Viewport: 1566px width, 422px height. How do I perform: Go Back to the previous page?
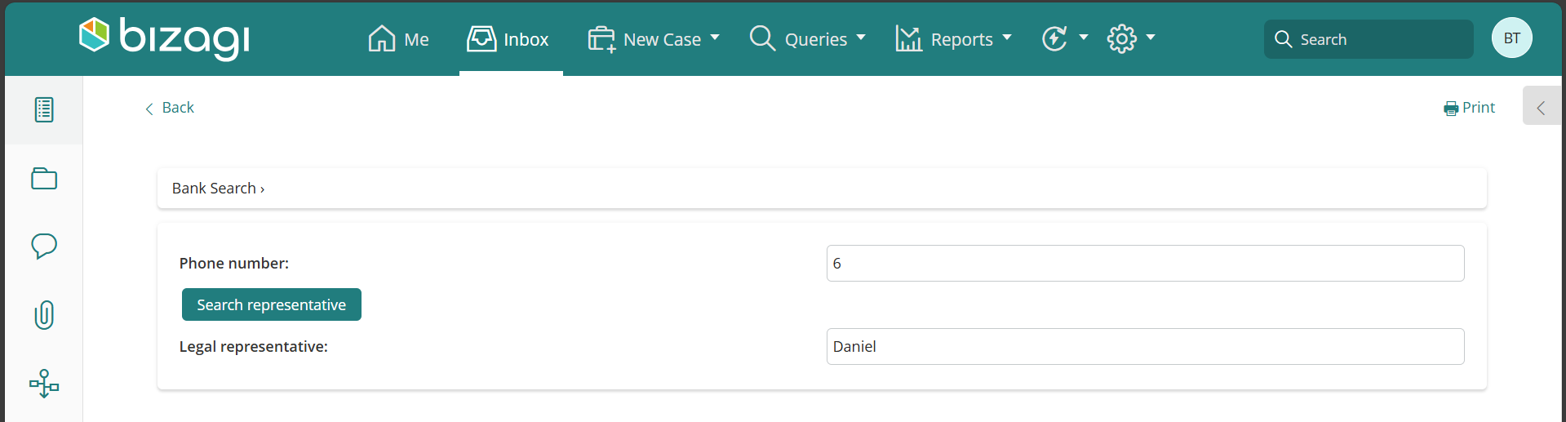(170, 108)
